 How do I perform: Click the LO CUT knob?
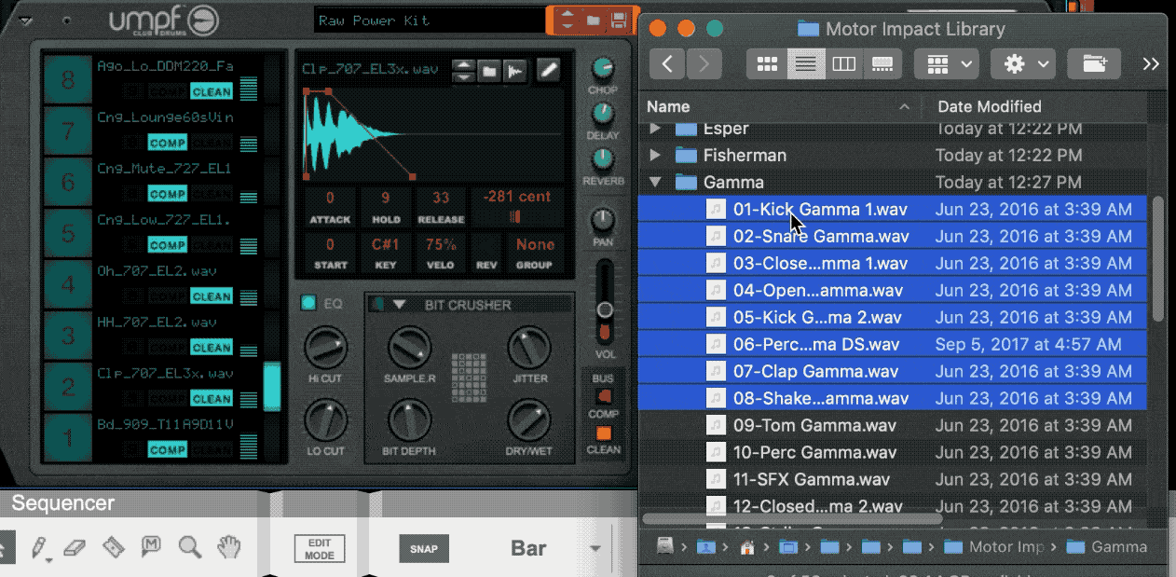[326, 421]
